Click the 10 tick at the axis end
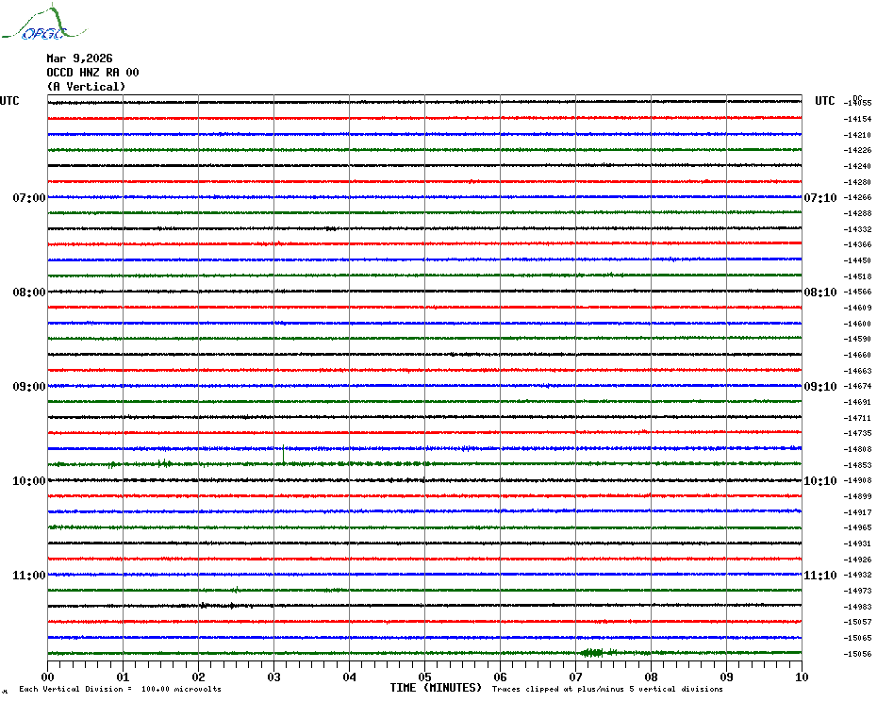 [x=801, y=677]
